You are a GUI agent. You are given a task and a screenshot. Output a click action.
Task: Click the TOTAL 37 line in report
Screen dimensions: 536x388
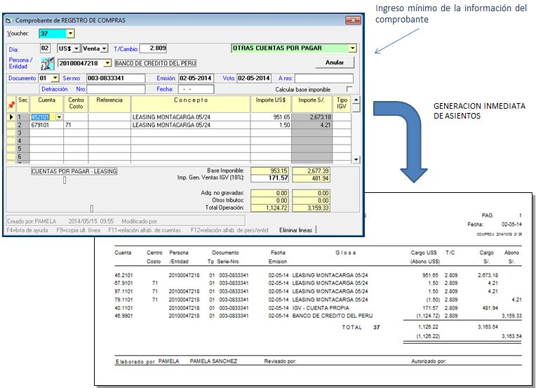(361, 328)
